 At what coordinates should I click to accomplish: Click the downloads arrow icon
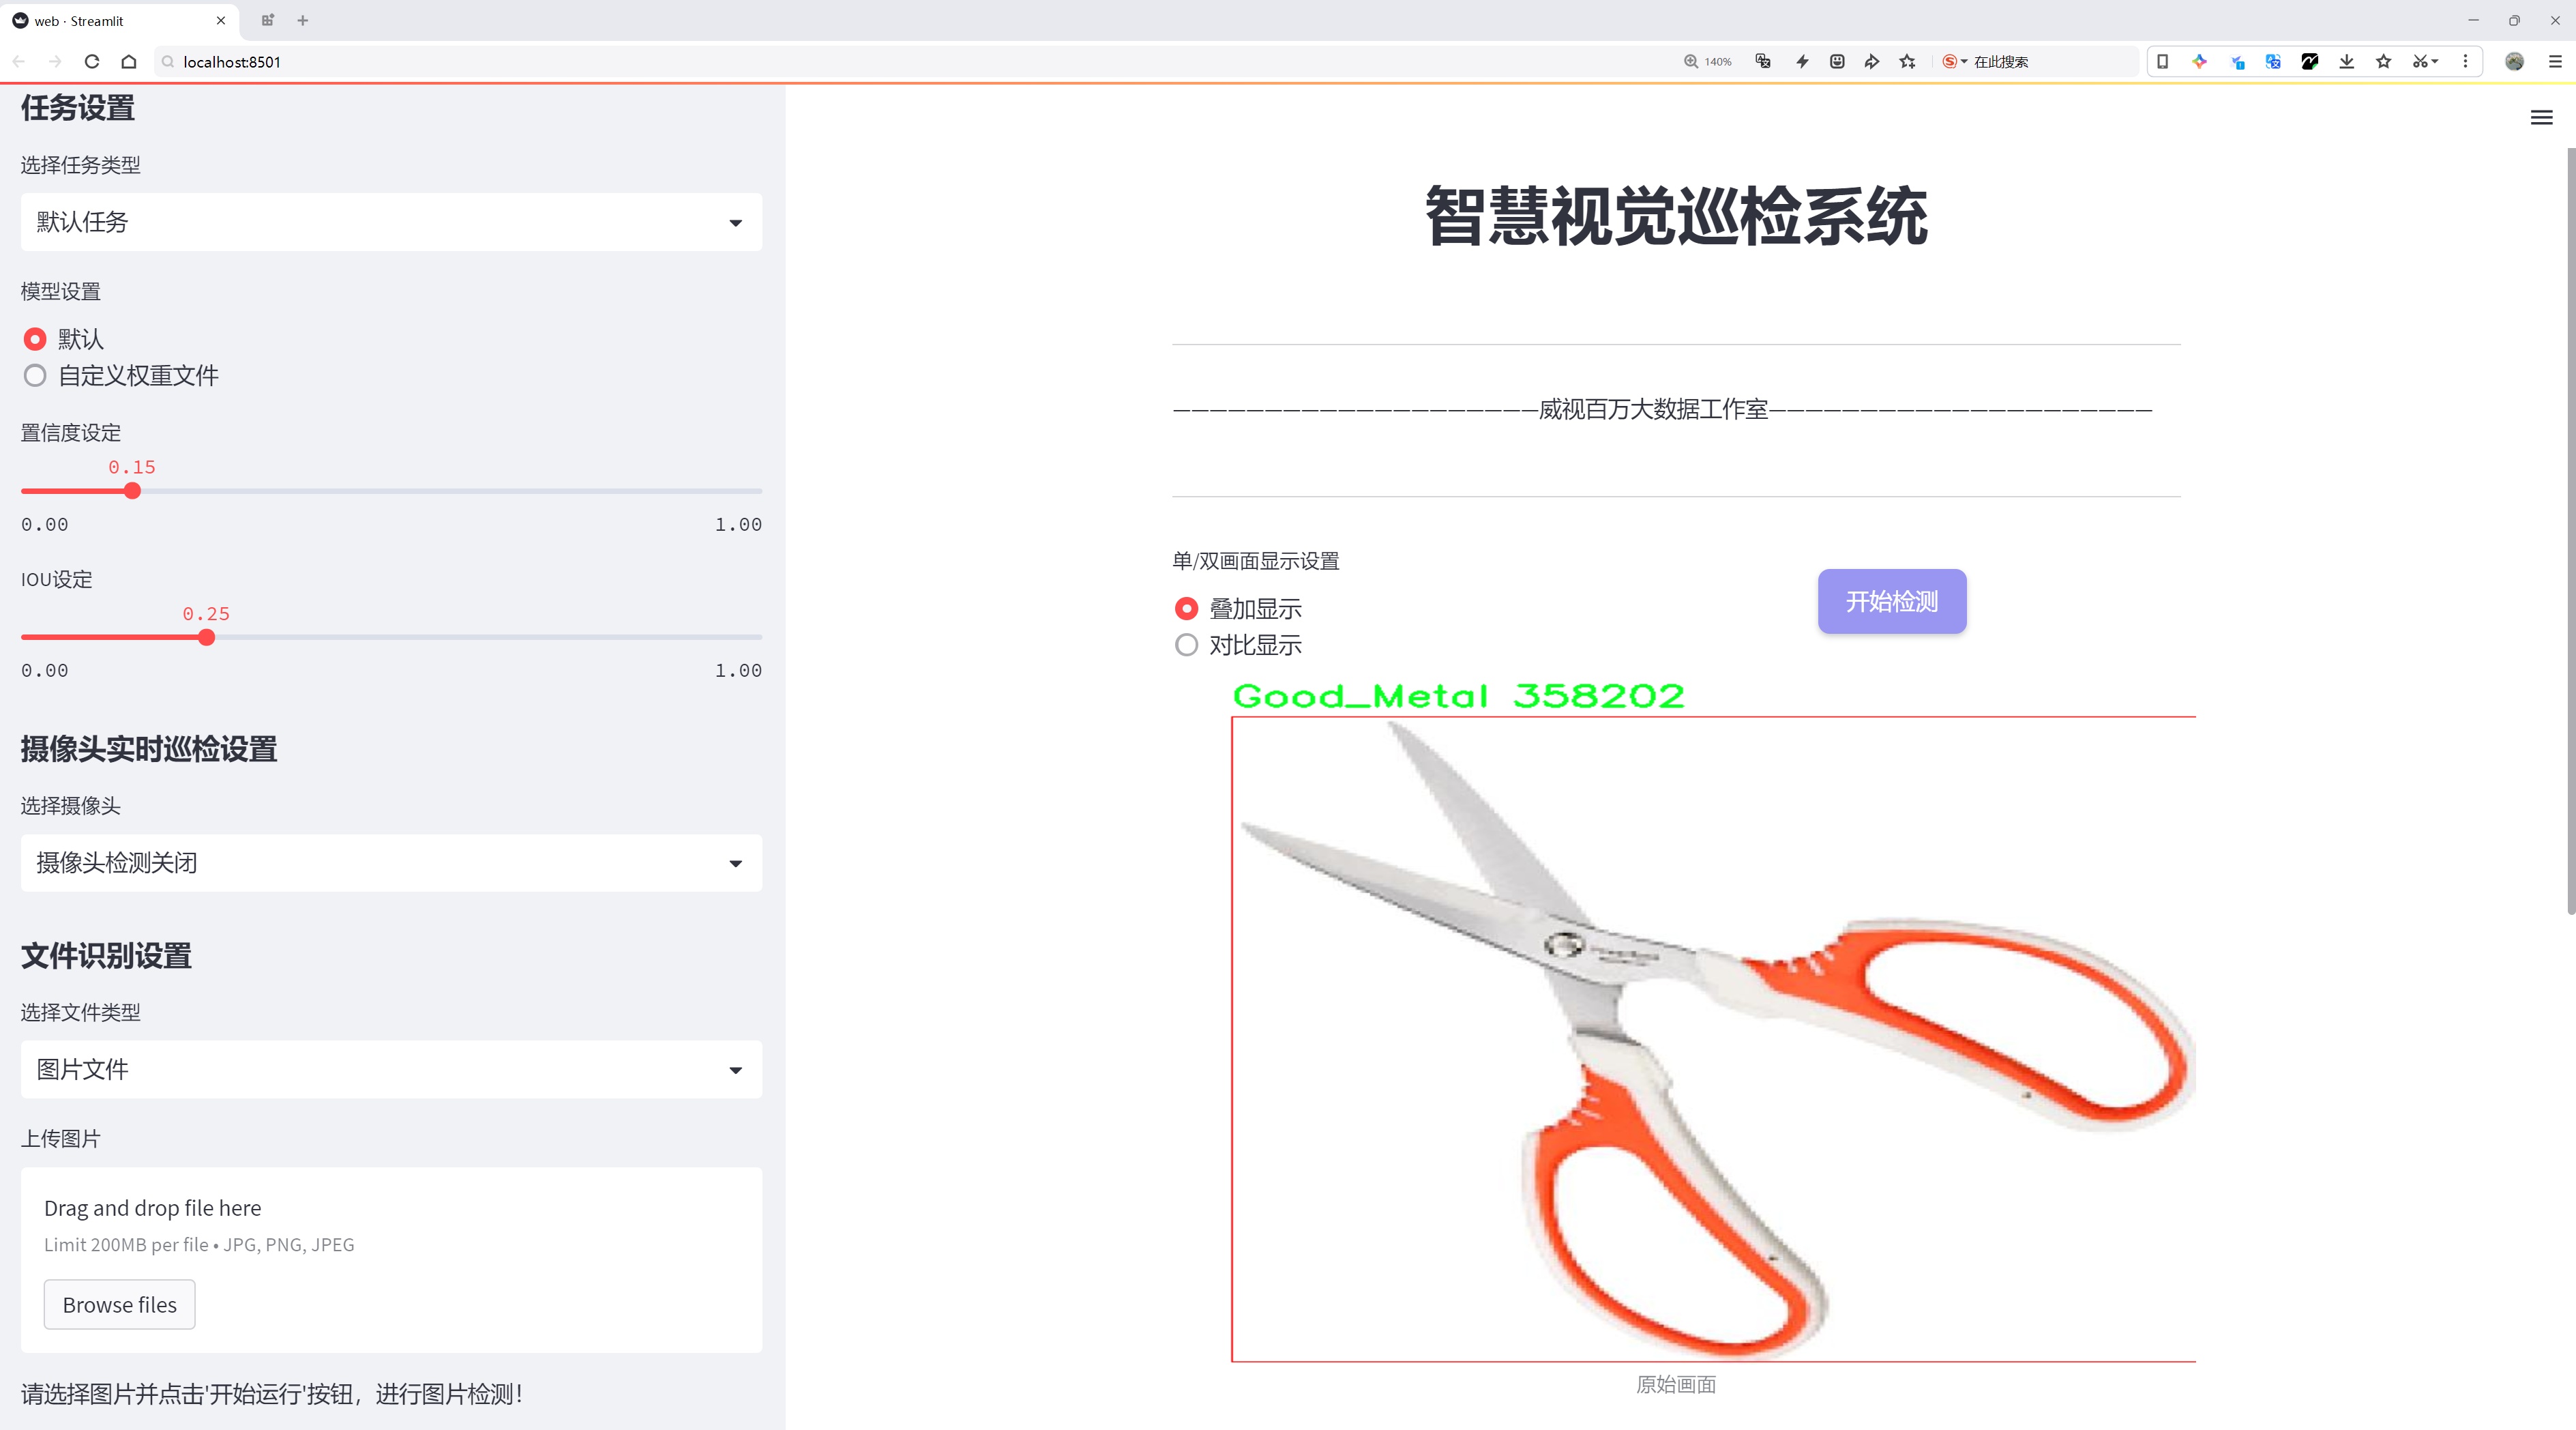(2346, 61)
